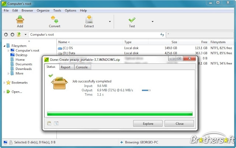Click the Test toolbar icon
236x148 pixels.
(132, 20)
